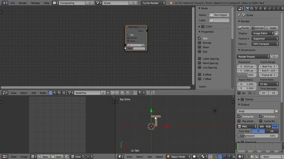Enable the Shear property checkbox
The width and height of the screenshot is (284, 159).
pyautogui.click(x=200, y=47)
